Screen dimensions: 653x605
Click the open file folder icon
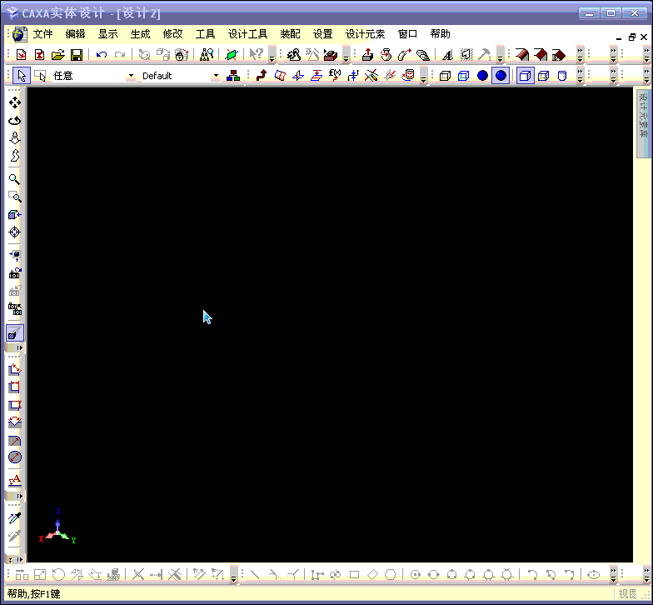pos(58,55)
